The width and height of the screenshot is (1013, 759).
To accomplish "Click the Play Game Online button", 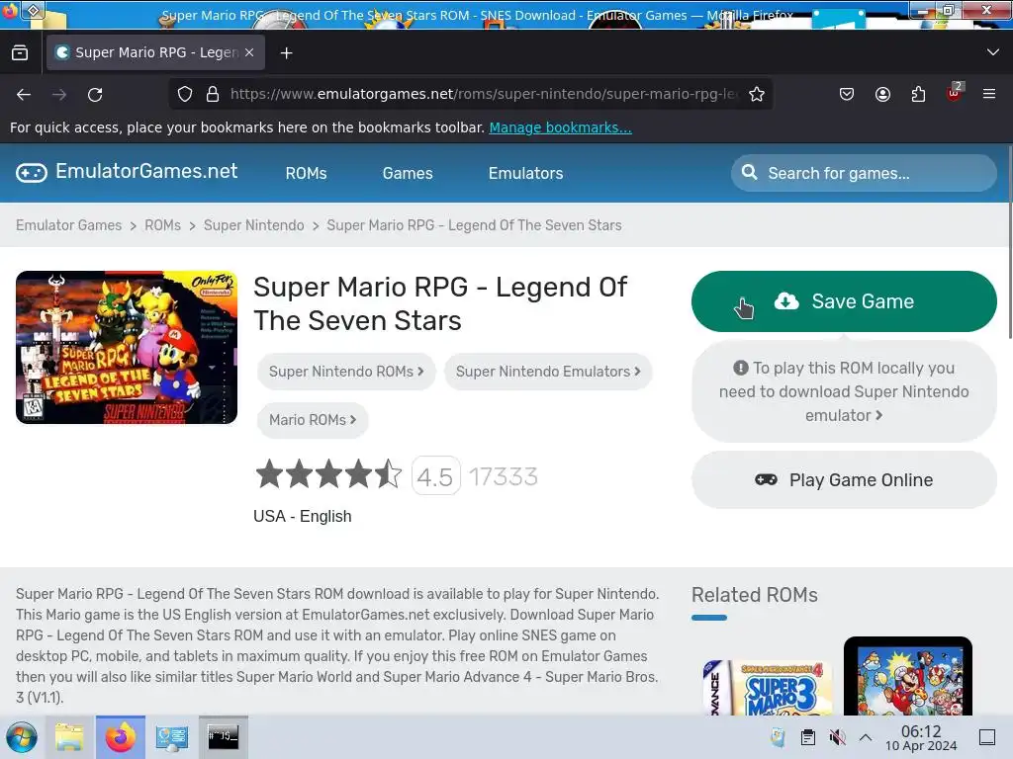I will pos(844,480).
